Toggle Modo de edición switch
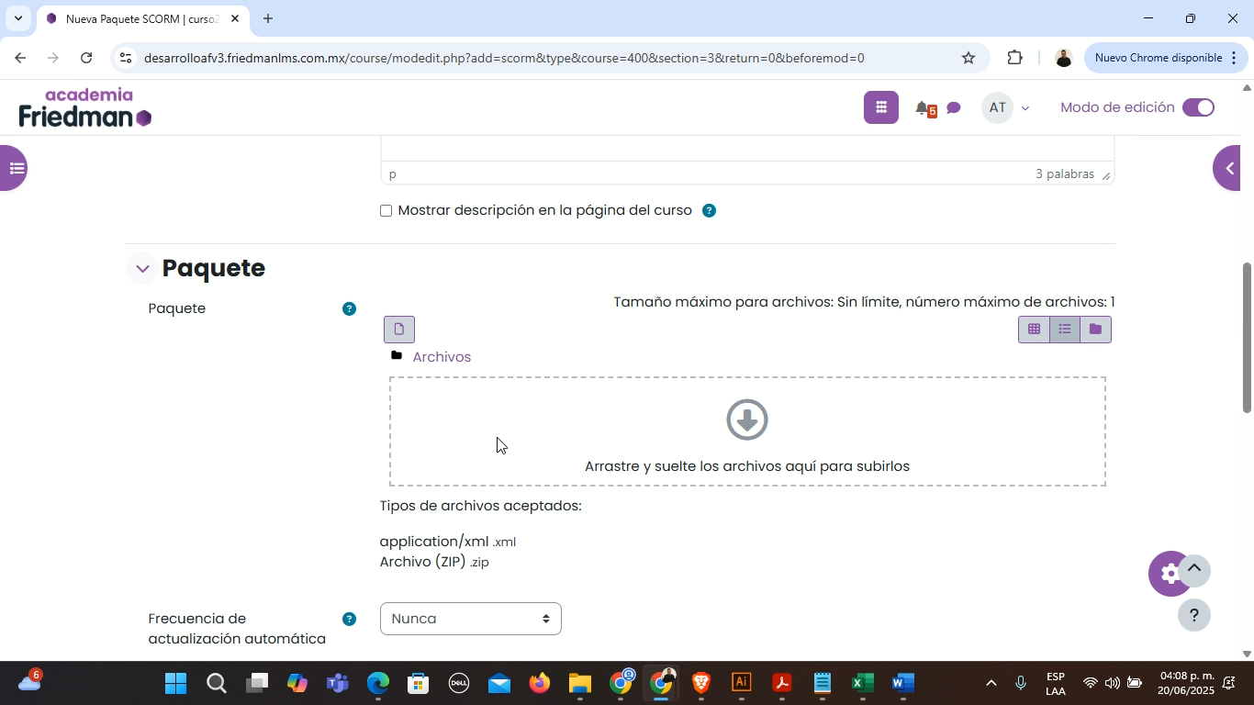 [x=1198, y=107]
